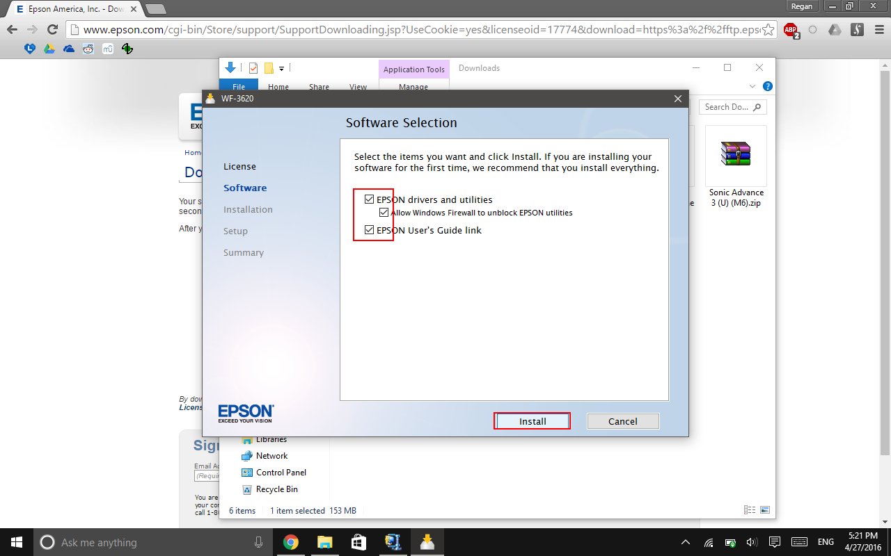Reload the Epson page
Viewport: 891px width, 556px height.
pos(52,29)
